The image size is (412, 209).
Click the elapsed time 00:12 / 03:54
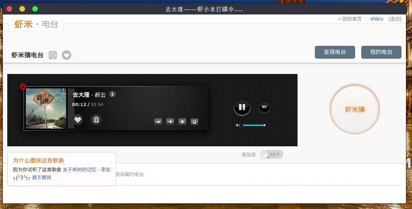click(x=87, y=104)
